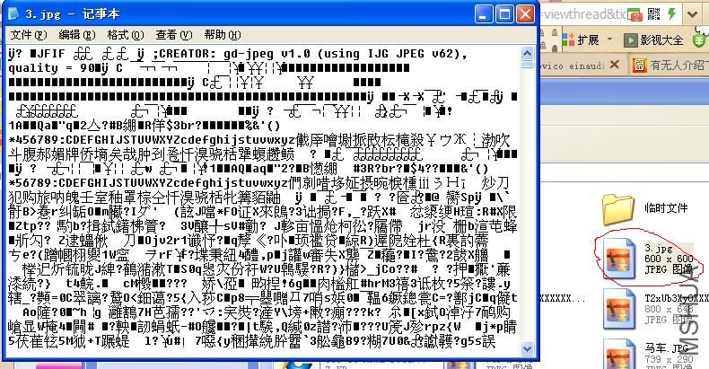Open the 编辑(E) menu

[76, 34]
